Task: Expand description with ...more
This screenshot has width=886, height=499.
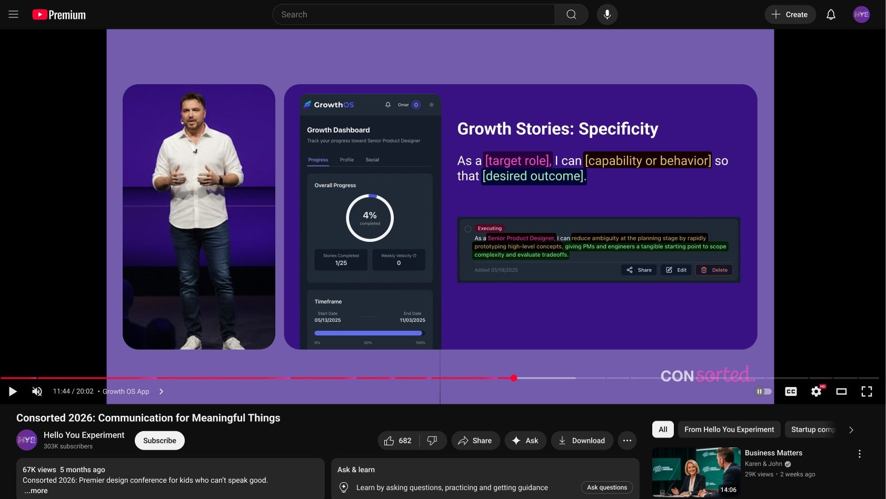Action: [36, 491]
